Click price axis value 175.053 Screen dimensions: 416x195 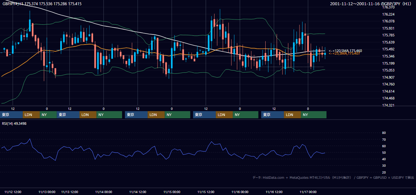point(388,70)
